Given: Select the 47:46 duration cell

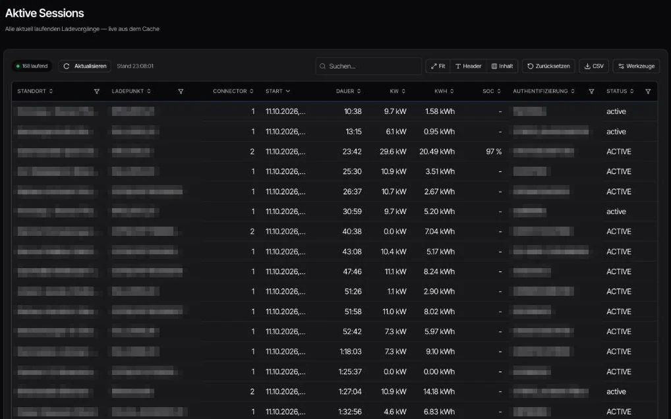Looking at the screenshot, I should pyautogui.click(x=352, y=271).
